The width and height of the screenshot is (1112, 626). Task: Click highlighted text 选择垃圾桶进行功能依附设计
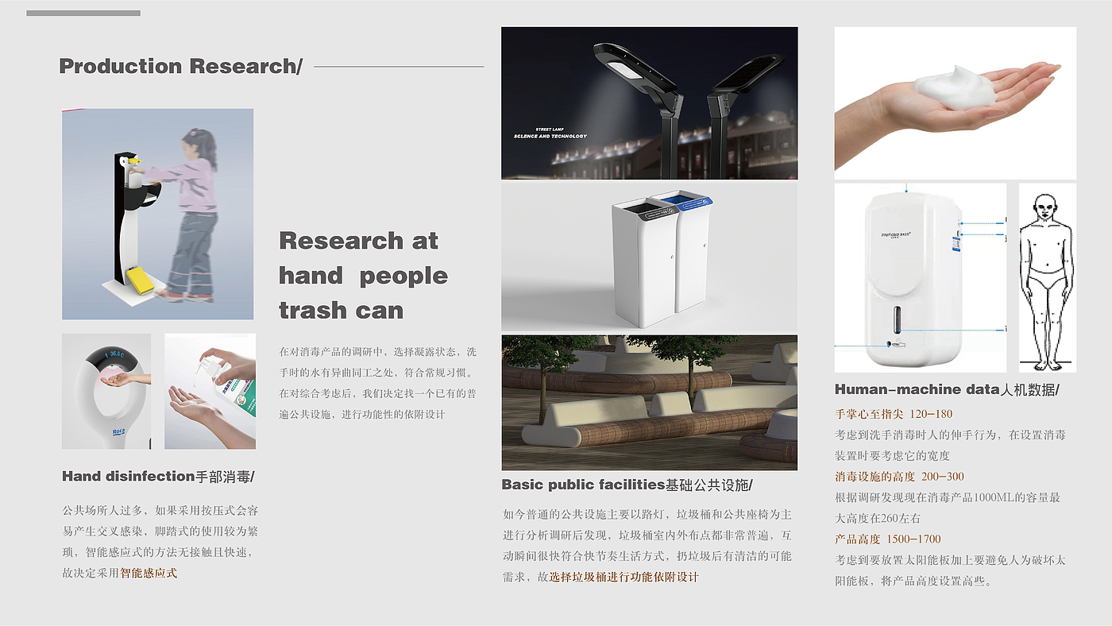click(x=624, y=577)
